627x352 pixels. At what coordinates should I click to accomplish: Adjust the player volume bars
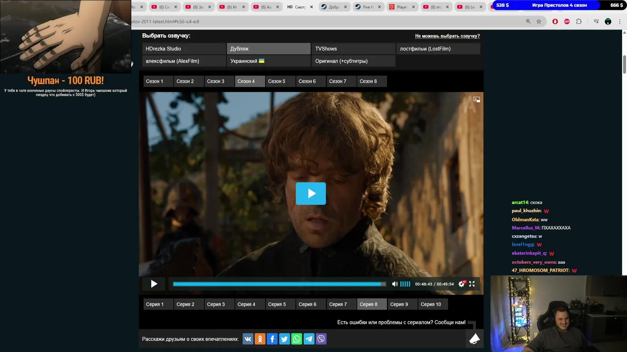click(x=405, y=284)
